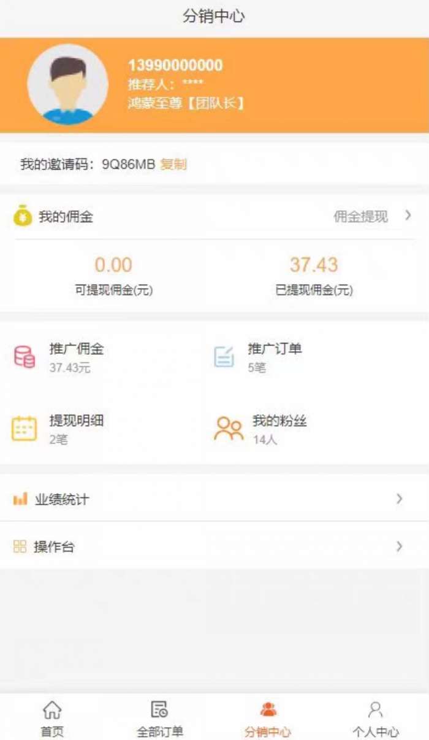
Task: Click the phone number 13990000000
Action: click(175, 66)
